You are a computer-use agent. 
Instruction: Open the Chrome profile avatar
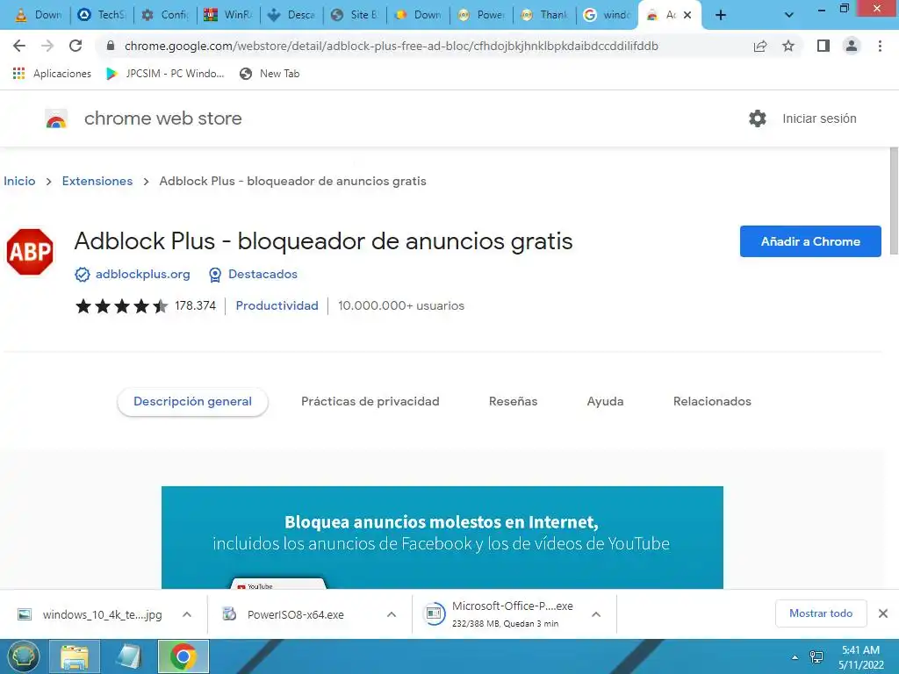852,46
